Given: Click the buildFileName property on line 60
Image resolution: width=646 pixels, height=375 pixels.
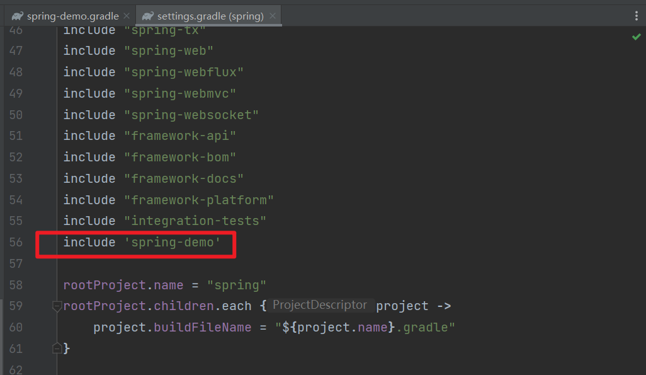Looking at the screenshot, I should 213,328.
